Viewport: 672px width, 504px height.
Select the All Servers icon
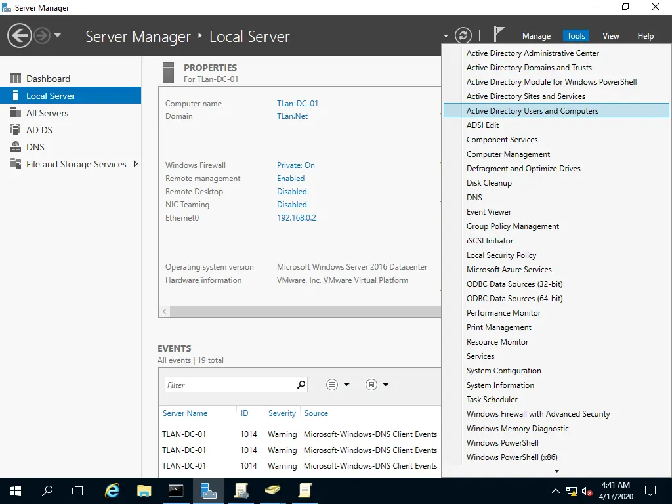[x=16, y=112]
